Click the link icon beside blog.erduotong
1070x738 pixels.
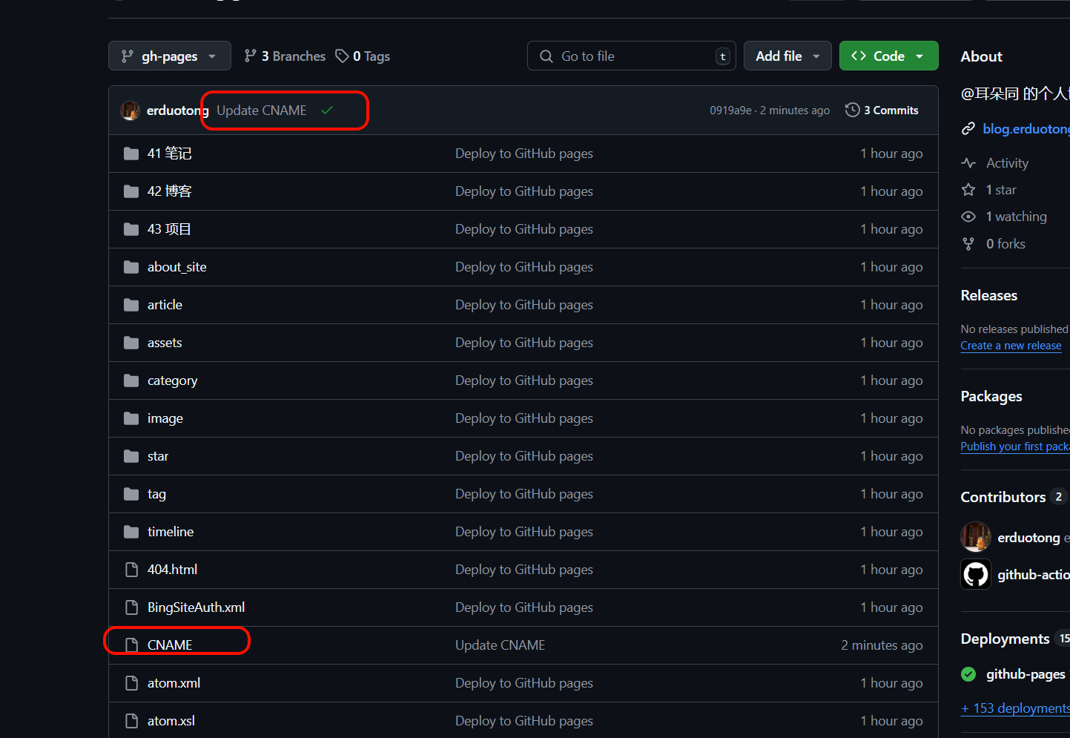[968, 128]
